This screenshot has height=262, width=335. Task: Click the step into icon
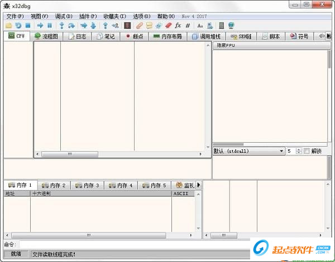[62, 26]
